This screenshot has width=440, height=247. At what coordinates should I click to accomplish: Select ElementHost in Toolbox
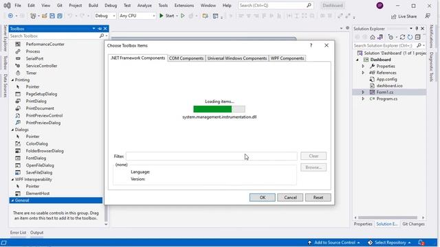pos(38,193)
